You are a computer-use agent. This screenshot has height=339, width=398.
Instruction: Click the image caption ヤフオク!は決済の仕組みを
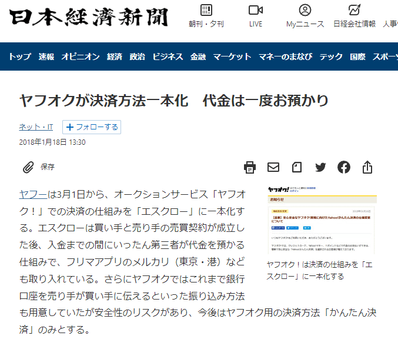coord(320,270)
